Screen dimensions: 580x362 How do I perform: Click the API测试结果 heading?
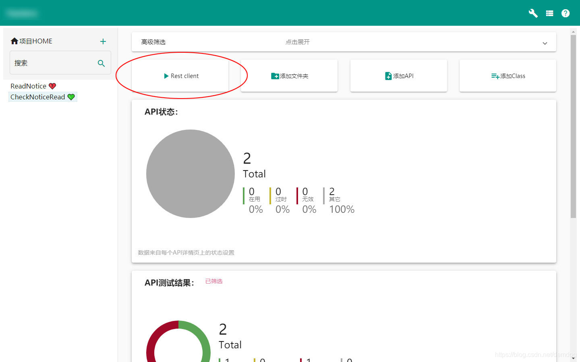(x=169, y=283)
